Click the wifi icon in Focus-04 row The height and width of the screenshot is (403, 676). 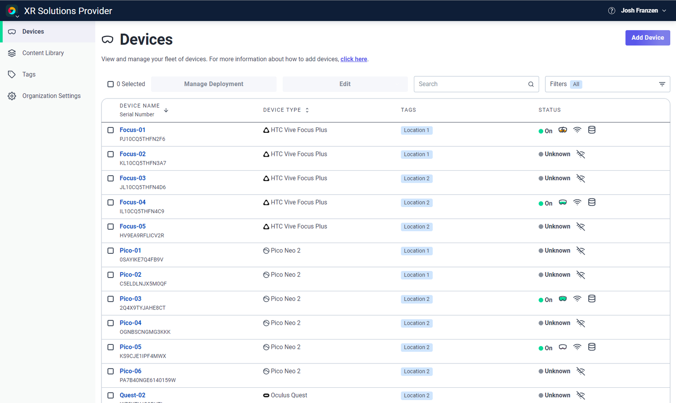pyautogui.click(x=577, y=202)
